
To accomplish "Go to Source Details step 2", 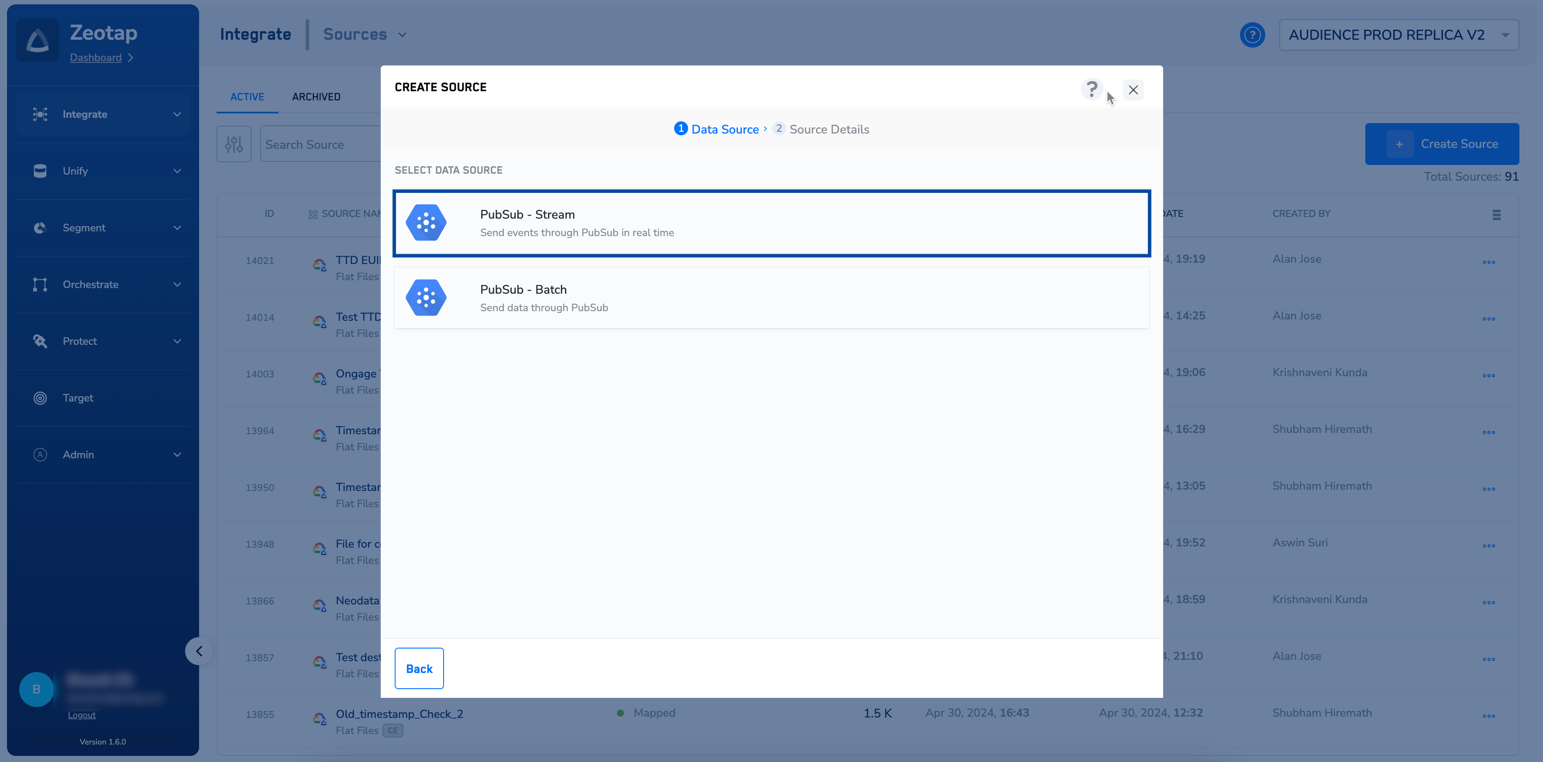I will [x=821, y=129].
